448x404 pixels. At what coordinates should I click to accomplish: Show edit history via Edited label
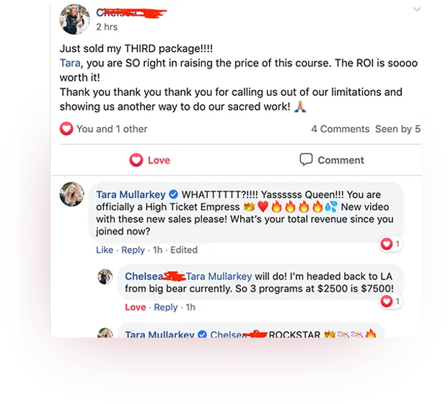click(184, 250)
